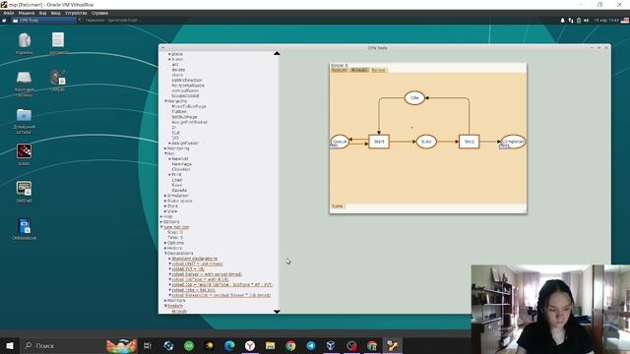Switch to VirtualBox in the taskbar
This screenshot has height=354, width=630.
(x=331, y=345)
